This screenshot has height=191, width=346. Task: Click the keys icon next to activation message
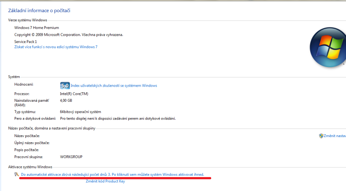pos(17,174)
